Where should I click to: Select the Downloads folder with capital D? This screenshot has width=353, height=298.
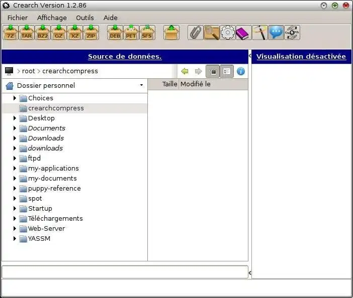(46, 138)
